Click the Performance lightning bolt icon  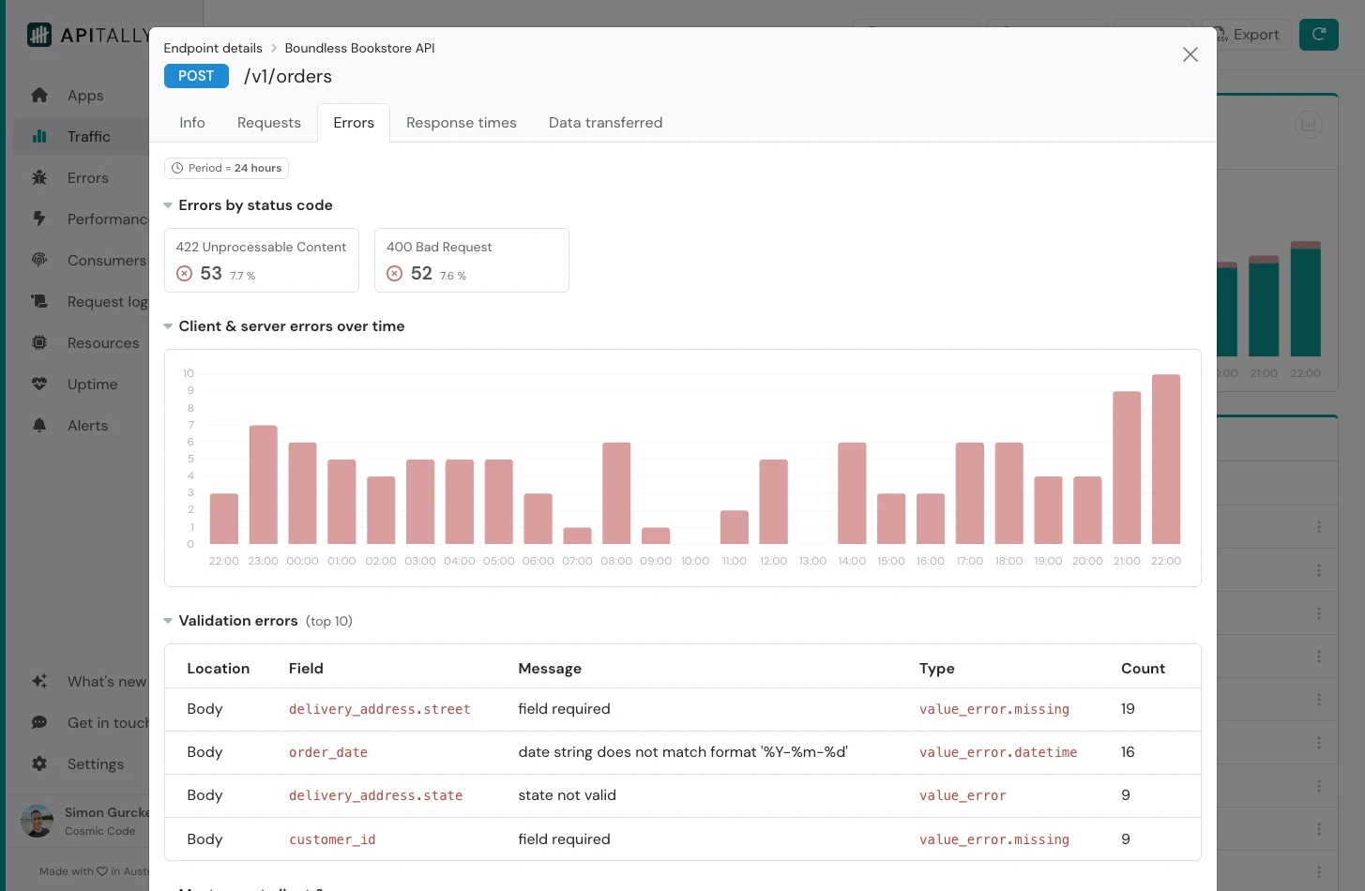[x=39, y=219]
